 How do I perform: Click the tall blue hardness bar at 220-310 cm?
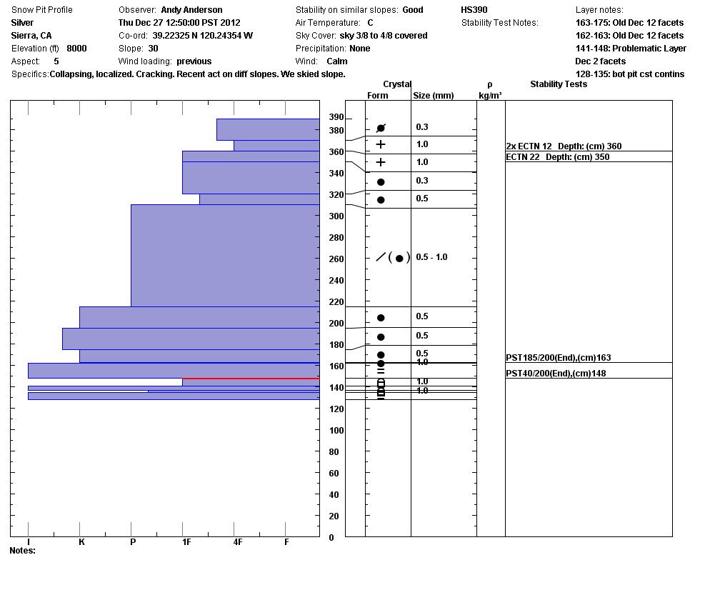tap(225, 255)
